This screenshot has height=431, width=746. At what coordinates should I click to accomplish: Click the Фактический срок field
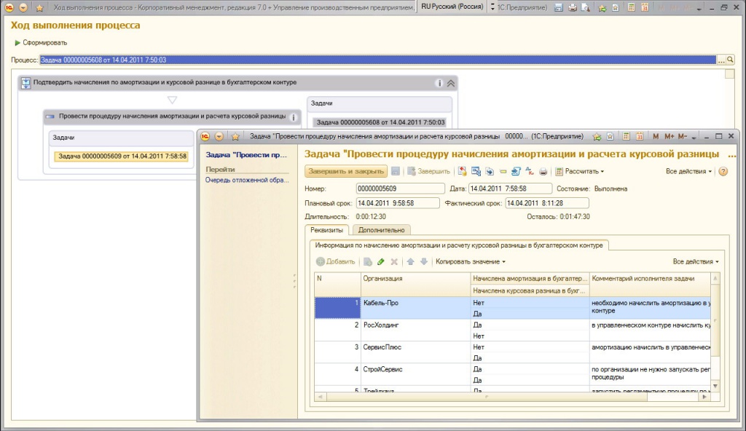547,203
